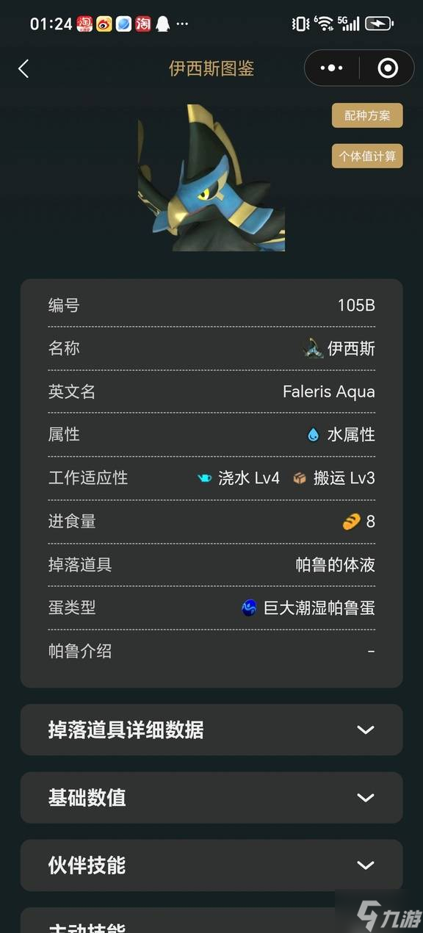Image resolution: width=423 pixels, height=933 pixels.
Task: Tap the Faleris Aqua English name
Action: [x=329, y=392]
